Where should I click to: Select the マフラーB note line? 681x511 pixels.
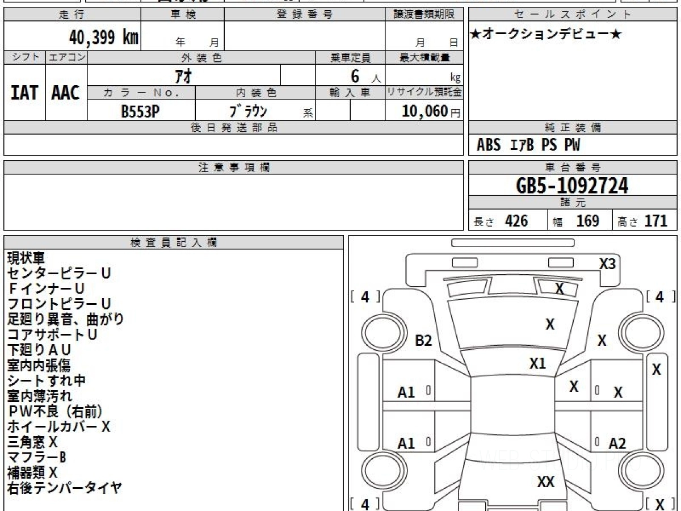(37, 458)
